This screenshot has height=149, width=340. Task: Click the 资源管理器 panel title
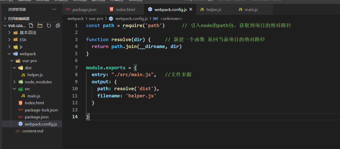17,9
